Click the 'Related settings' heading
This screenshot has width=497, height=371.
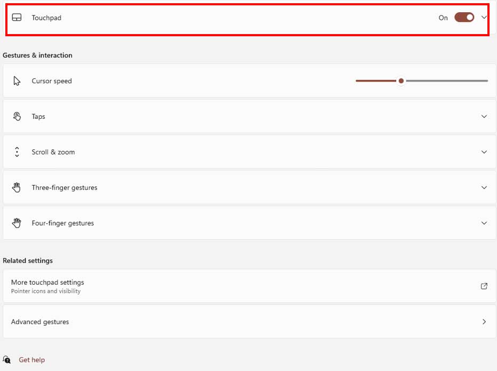(28, 261)
